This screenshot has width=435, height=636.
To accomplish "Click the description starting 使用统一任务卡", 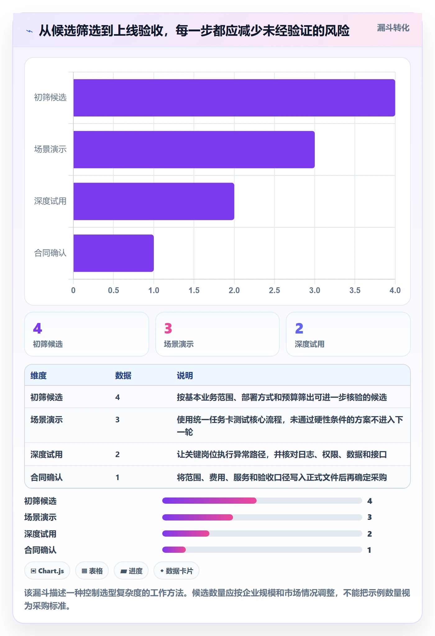I will pyautogui.click(x=290, y=426).
